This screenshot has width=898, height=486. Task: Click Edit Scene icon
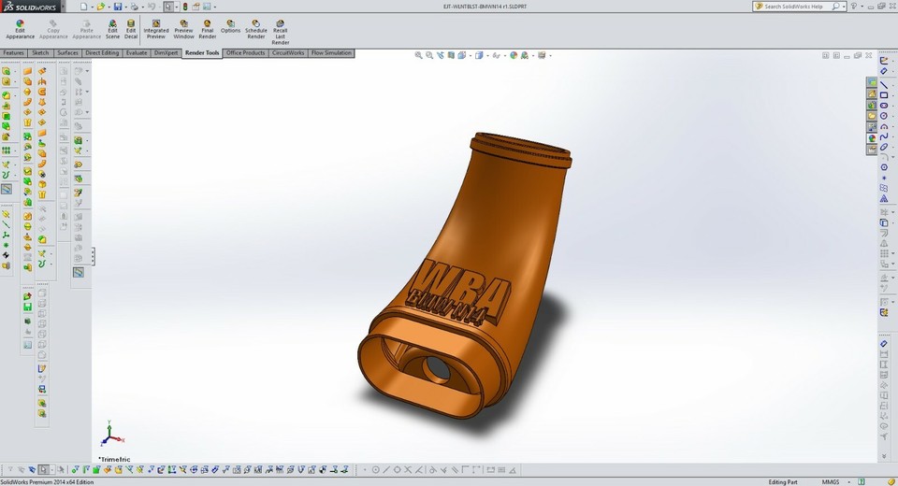(112, 29)
